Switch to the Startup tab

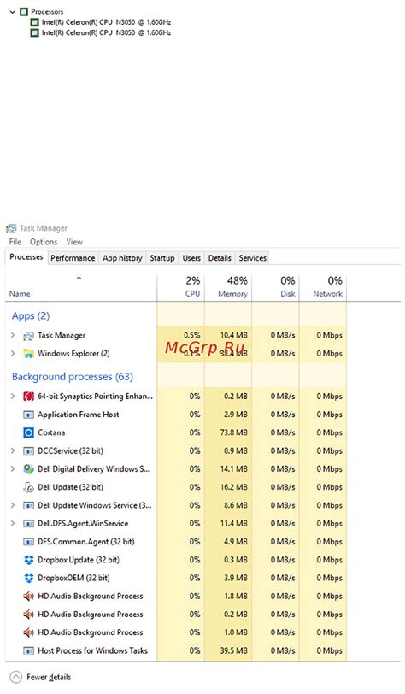tap(162, 258)
